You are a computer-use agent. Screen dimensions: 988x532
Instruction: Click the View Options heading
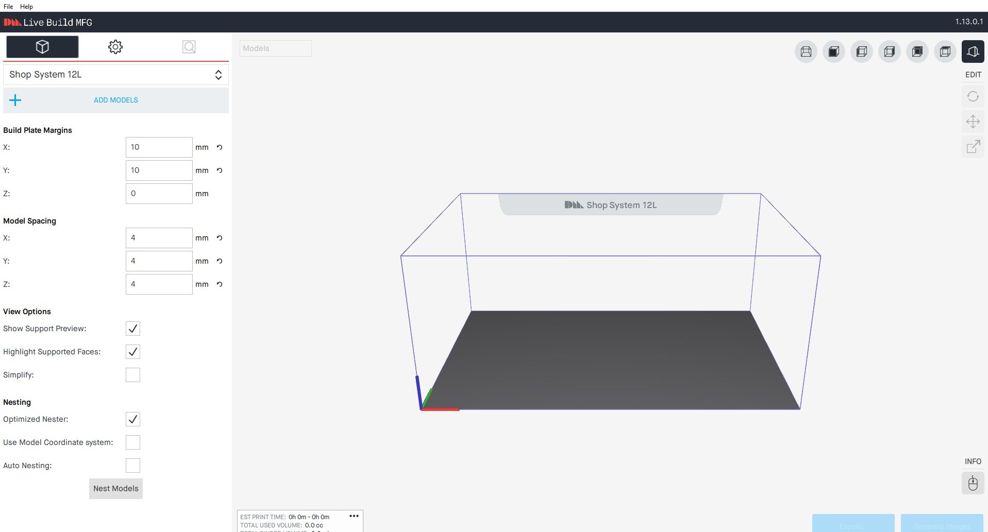[x=27, y=312]
